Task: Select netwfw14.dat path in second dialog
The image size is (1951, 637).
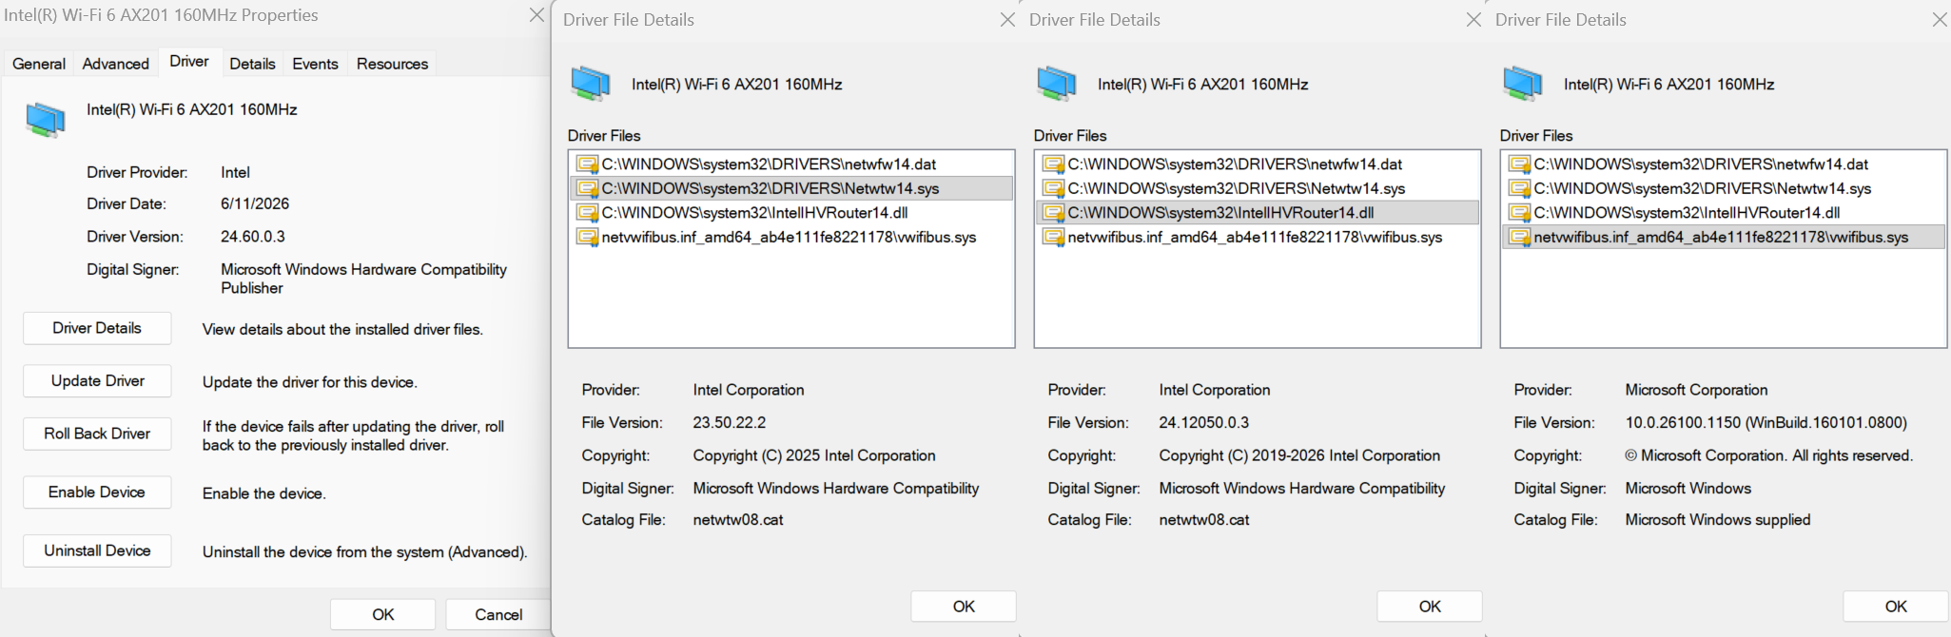Action: (x=1235, y=164)
